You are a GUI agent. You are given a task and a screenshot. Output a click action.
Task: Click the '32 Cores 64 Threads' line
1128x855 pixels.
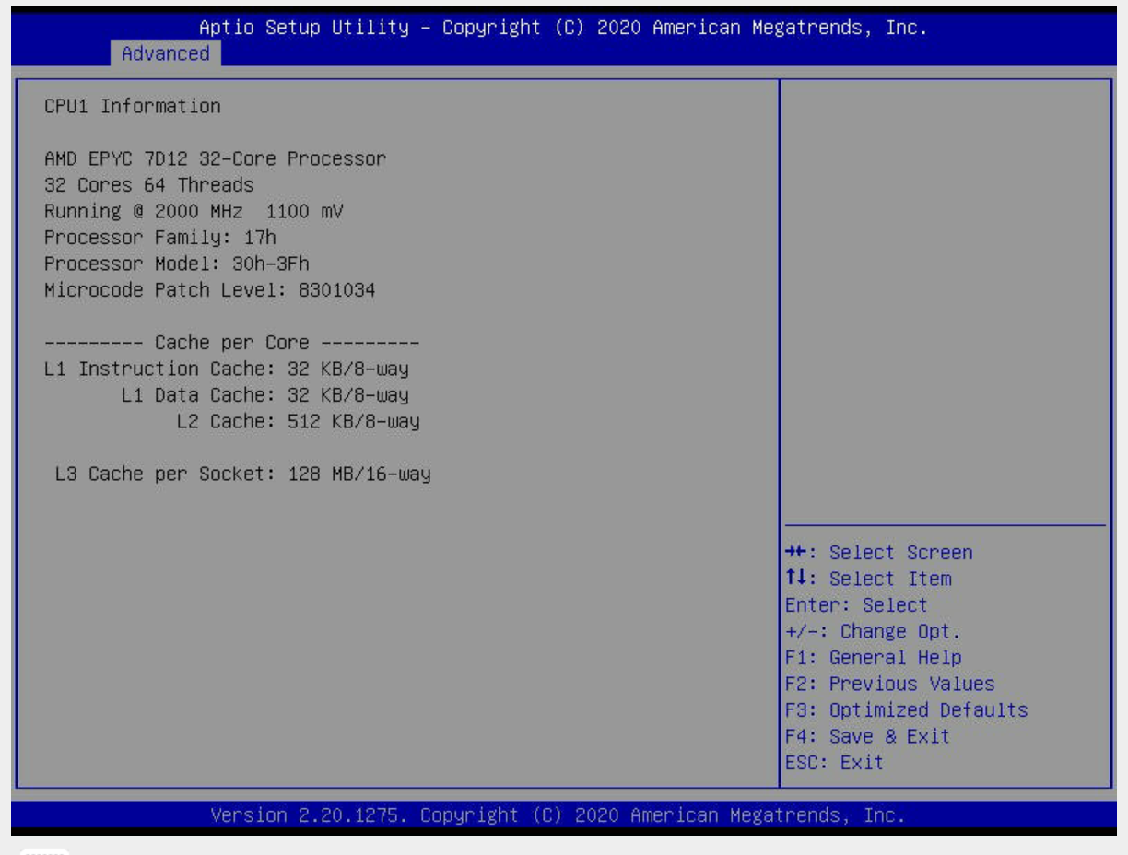tap(149, 185)
